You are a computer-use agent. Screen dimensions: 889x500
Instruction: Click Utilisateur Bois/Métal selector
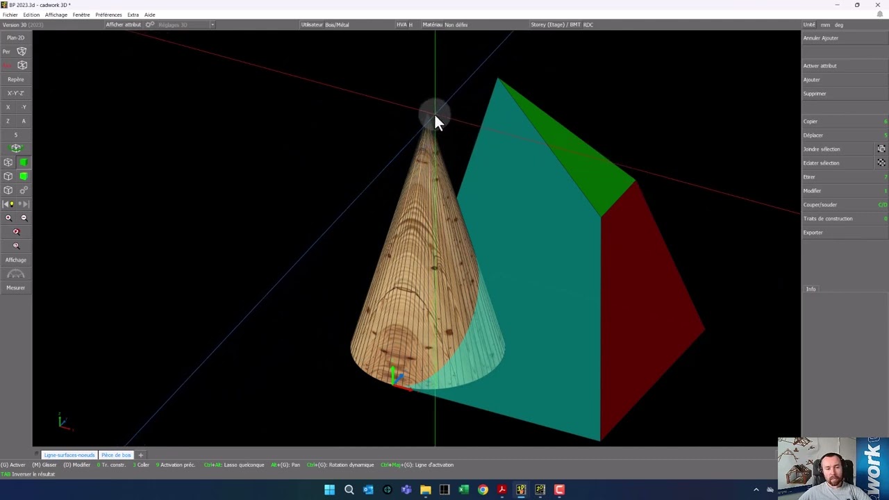(x=325, y=24)
